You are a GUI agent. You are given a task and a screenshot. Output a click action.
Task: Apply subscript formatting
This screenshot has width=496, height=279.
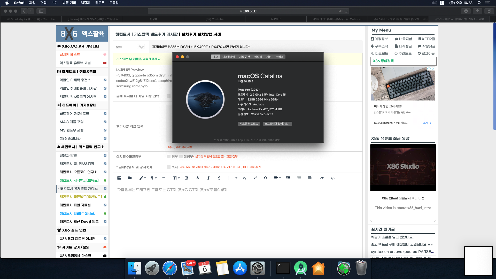tap(244, 178)
